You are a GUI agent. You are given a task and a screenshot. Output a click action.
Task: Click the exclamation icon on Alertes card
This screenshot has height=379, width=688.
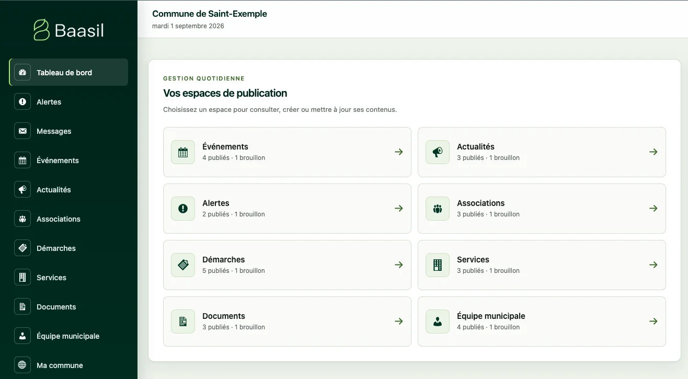(x=183, y=209)
